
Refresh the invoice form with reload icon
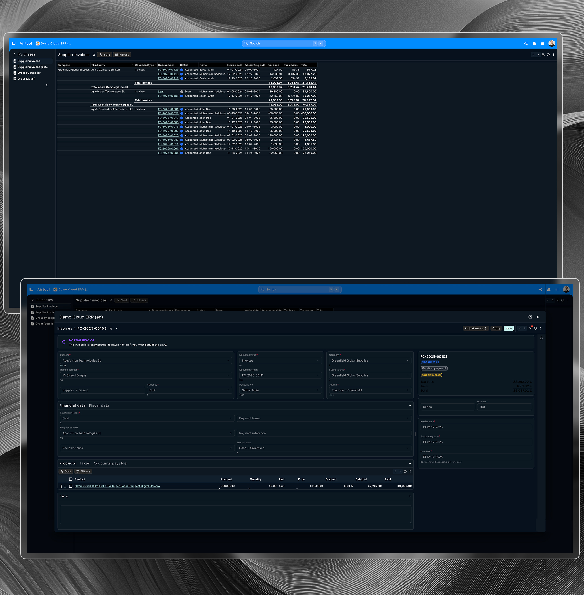coord(536,328)
